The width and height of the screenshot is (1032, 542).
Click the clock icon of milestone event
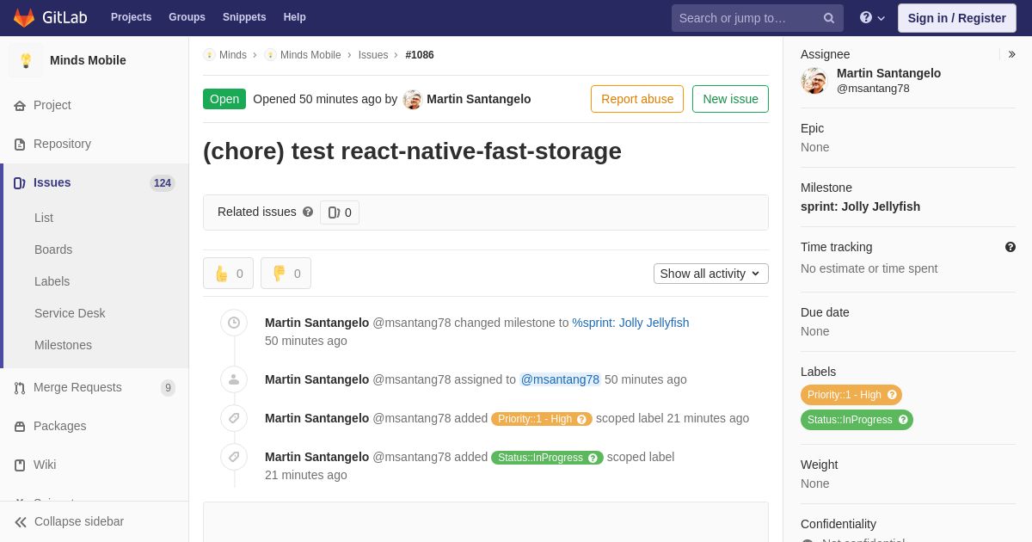[234, 323]
